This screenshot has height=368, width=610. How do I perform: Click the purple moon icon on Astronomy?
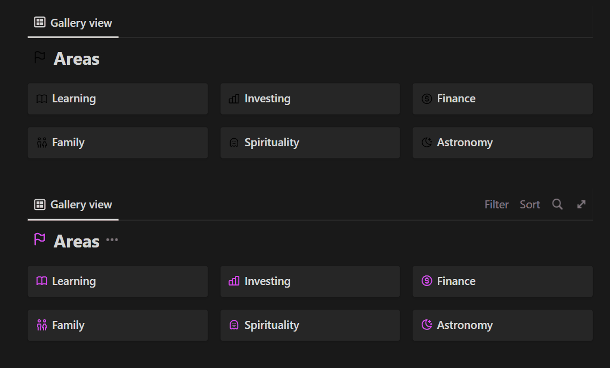(427, 325)
